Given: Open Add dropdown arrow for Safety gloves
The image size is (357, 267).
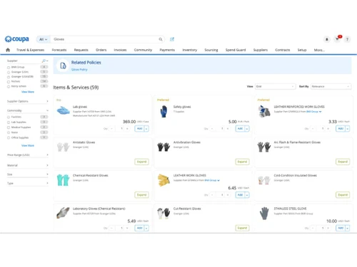Looking at the screenshot, I should tap(247, 129).
